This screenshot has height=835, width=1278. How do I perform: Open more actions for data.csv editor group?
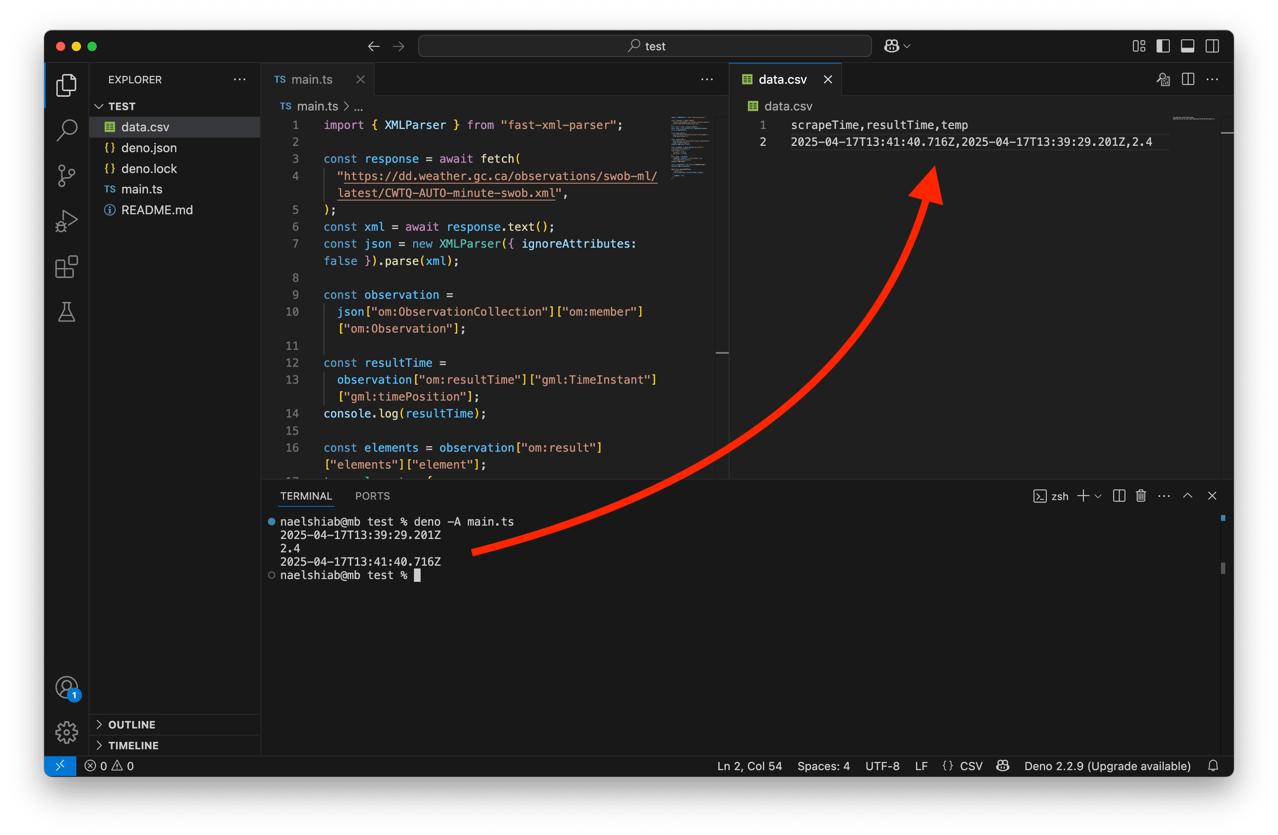[1212, 79]
